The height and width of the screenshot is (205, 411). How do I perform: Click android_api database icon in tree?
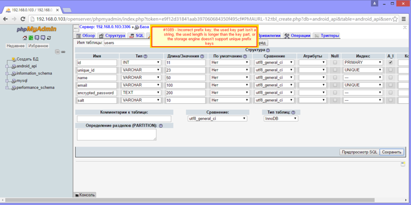tap(14, 66)
